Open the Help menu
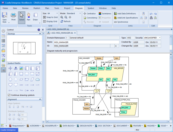Image resolution: width=173 pixels, height=132 pixels. (114, 8)
